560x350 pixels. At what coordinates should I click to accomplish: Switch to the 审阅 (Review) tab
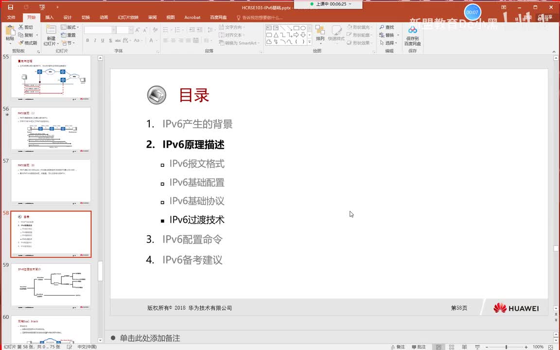pos(153,17)
